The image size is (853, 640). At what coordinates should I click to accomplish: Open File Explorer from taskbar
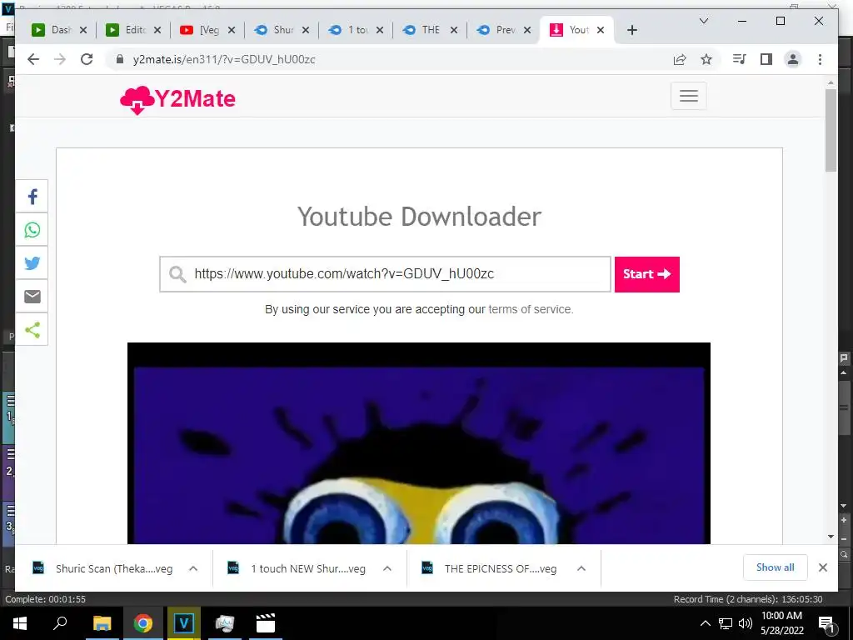102,623
